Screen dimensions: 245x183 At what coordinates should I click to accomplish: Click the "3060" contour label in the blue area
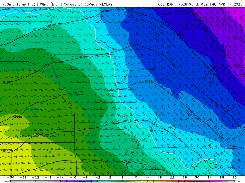point(148,81)
